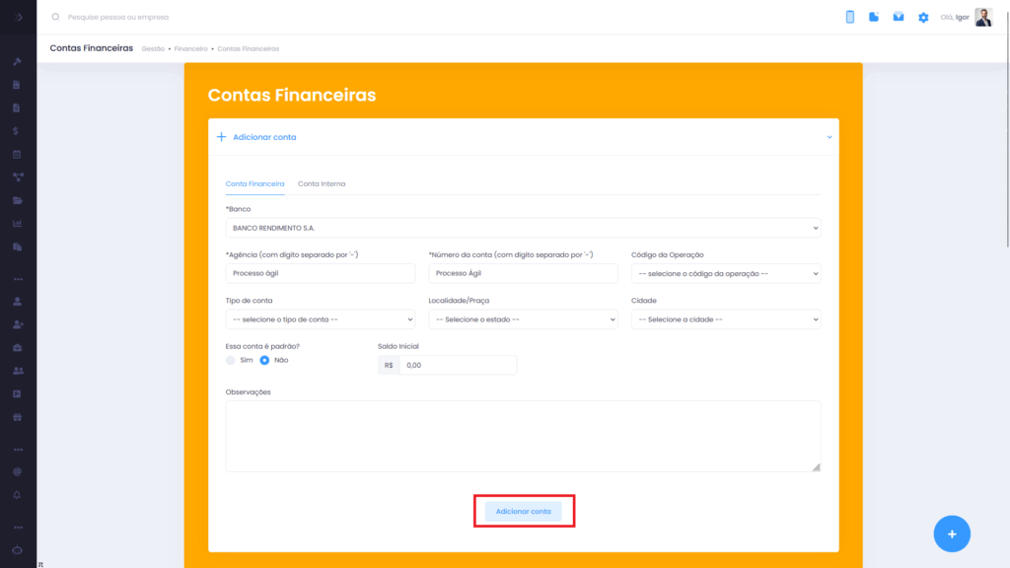Switch to the Conta Interna tab
Viewport: 1010px width, 568px height.
click(322, 183)
